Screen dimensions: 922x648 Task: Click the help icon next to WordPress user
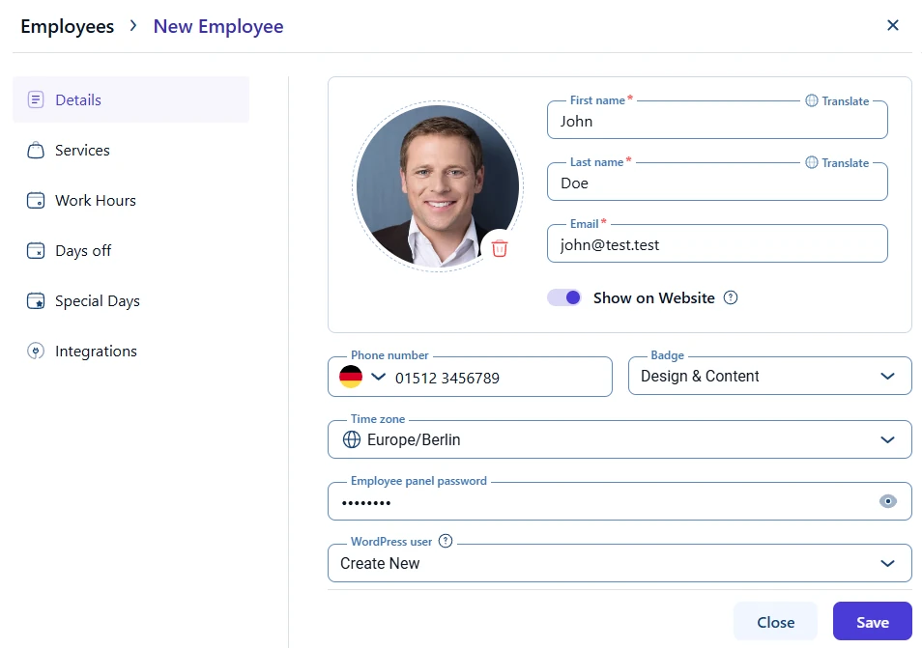click(446, 542)
